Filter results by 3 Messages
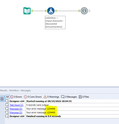Image resolution: width=119 pixels, height=124 pixels. click(x=69, y=97)
